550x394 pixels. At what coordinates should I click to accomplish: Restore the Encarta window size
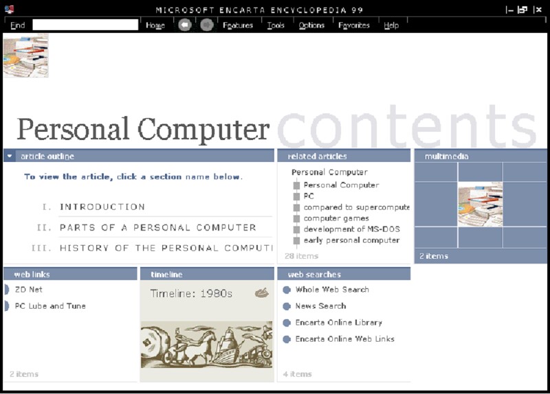pos(522,10)
